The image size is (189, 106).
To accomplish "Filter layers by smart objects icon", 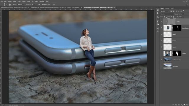I will click(181, 11).
